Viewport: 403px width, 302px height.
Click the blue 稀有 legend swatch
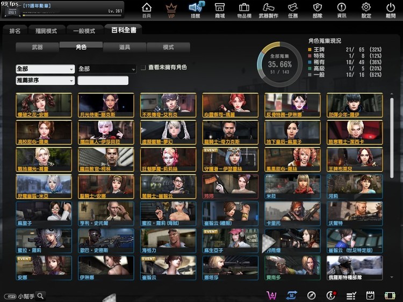pos(310,62)
